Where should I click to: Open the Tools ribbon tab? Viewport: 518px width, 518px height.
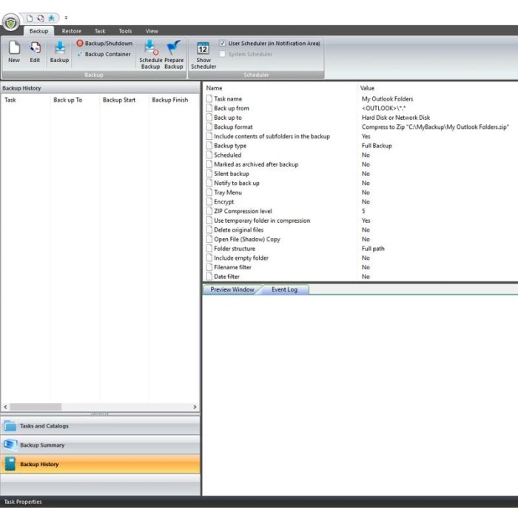pyautogui.click(x=125, y=31)
